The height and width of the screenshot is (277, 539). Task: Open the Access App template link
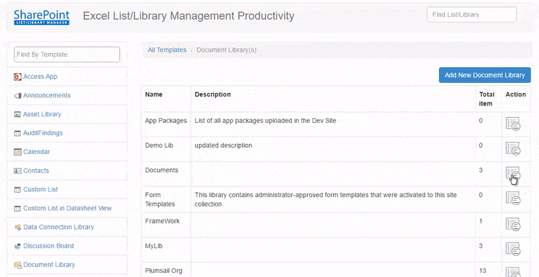(40, 77)
